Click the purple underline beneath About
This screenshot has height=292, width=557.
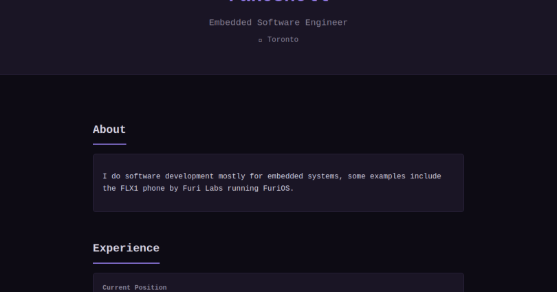109,144
